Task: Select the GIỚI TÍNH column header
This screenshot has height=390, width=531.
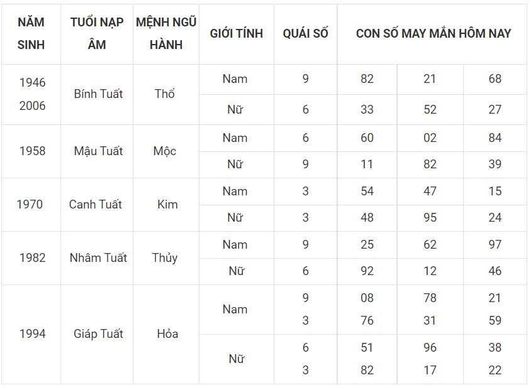Action: coord(237,33)
